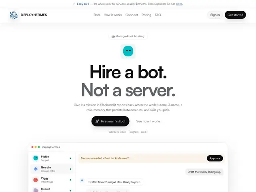
Task: Click 'Decision needed · Post to #releases?' text
Action: click(105, 158)
